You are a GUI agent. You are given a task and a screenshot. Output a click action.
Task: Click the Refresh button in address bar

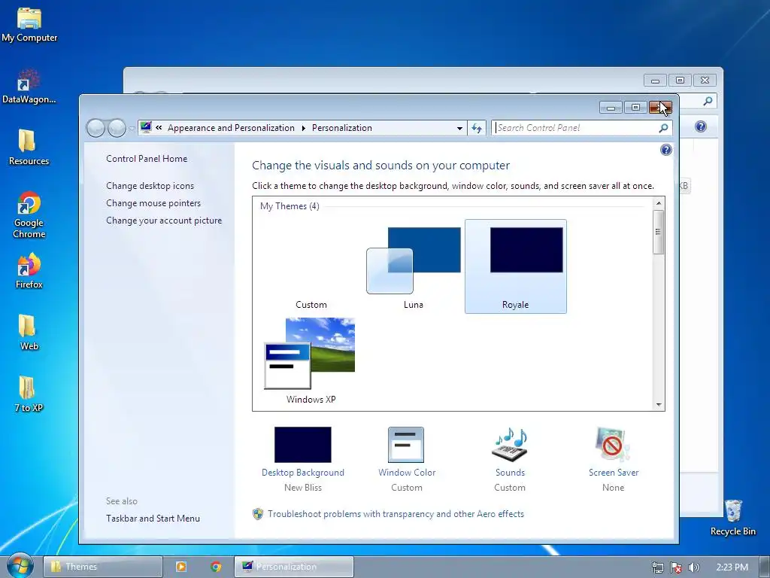click(477, 128)
